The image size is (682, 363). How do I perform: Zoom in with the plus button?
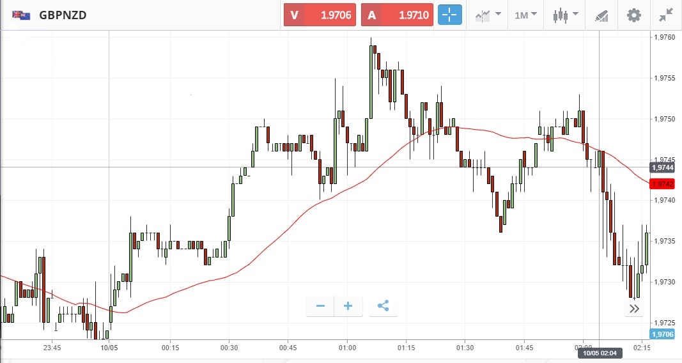click(x=348, y=306)
